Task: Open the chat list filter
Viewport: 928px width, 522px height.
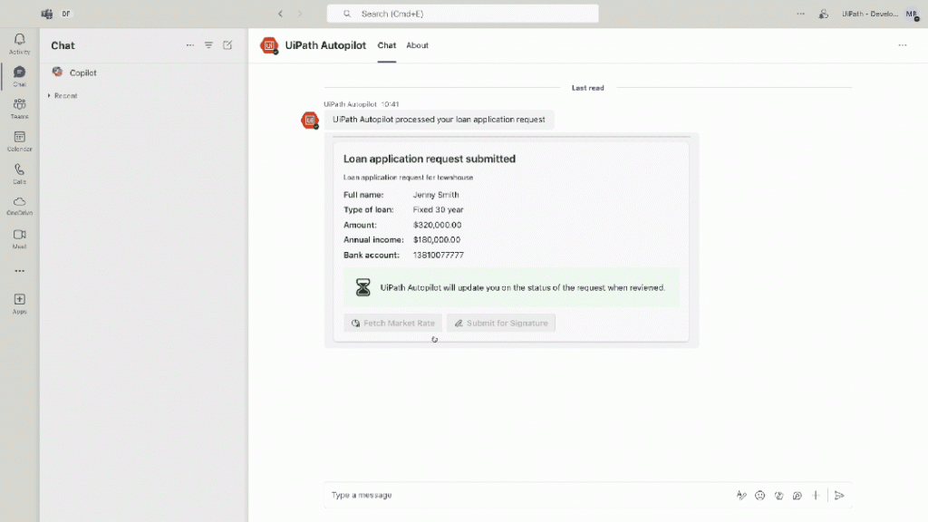Action: tap(208, 45)
